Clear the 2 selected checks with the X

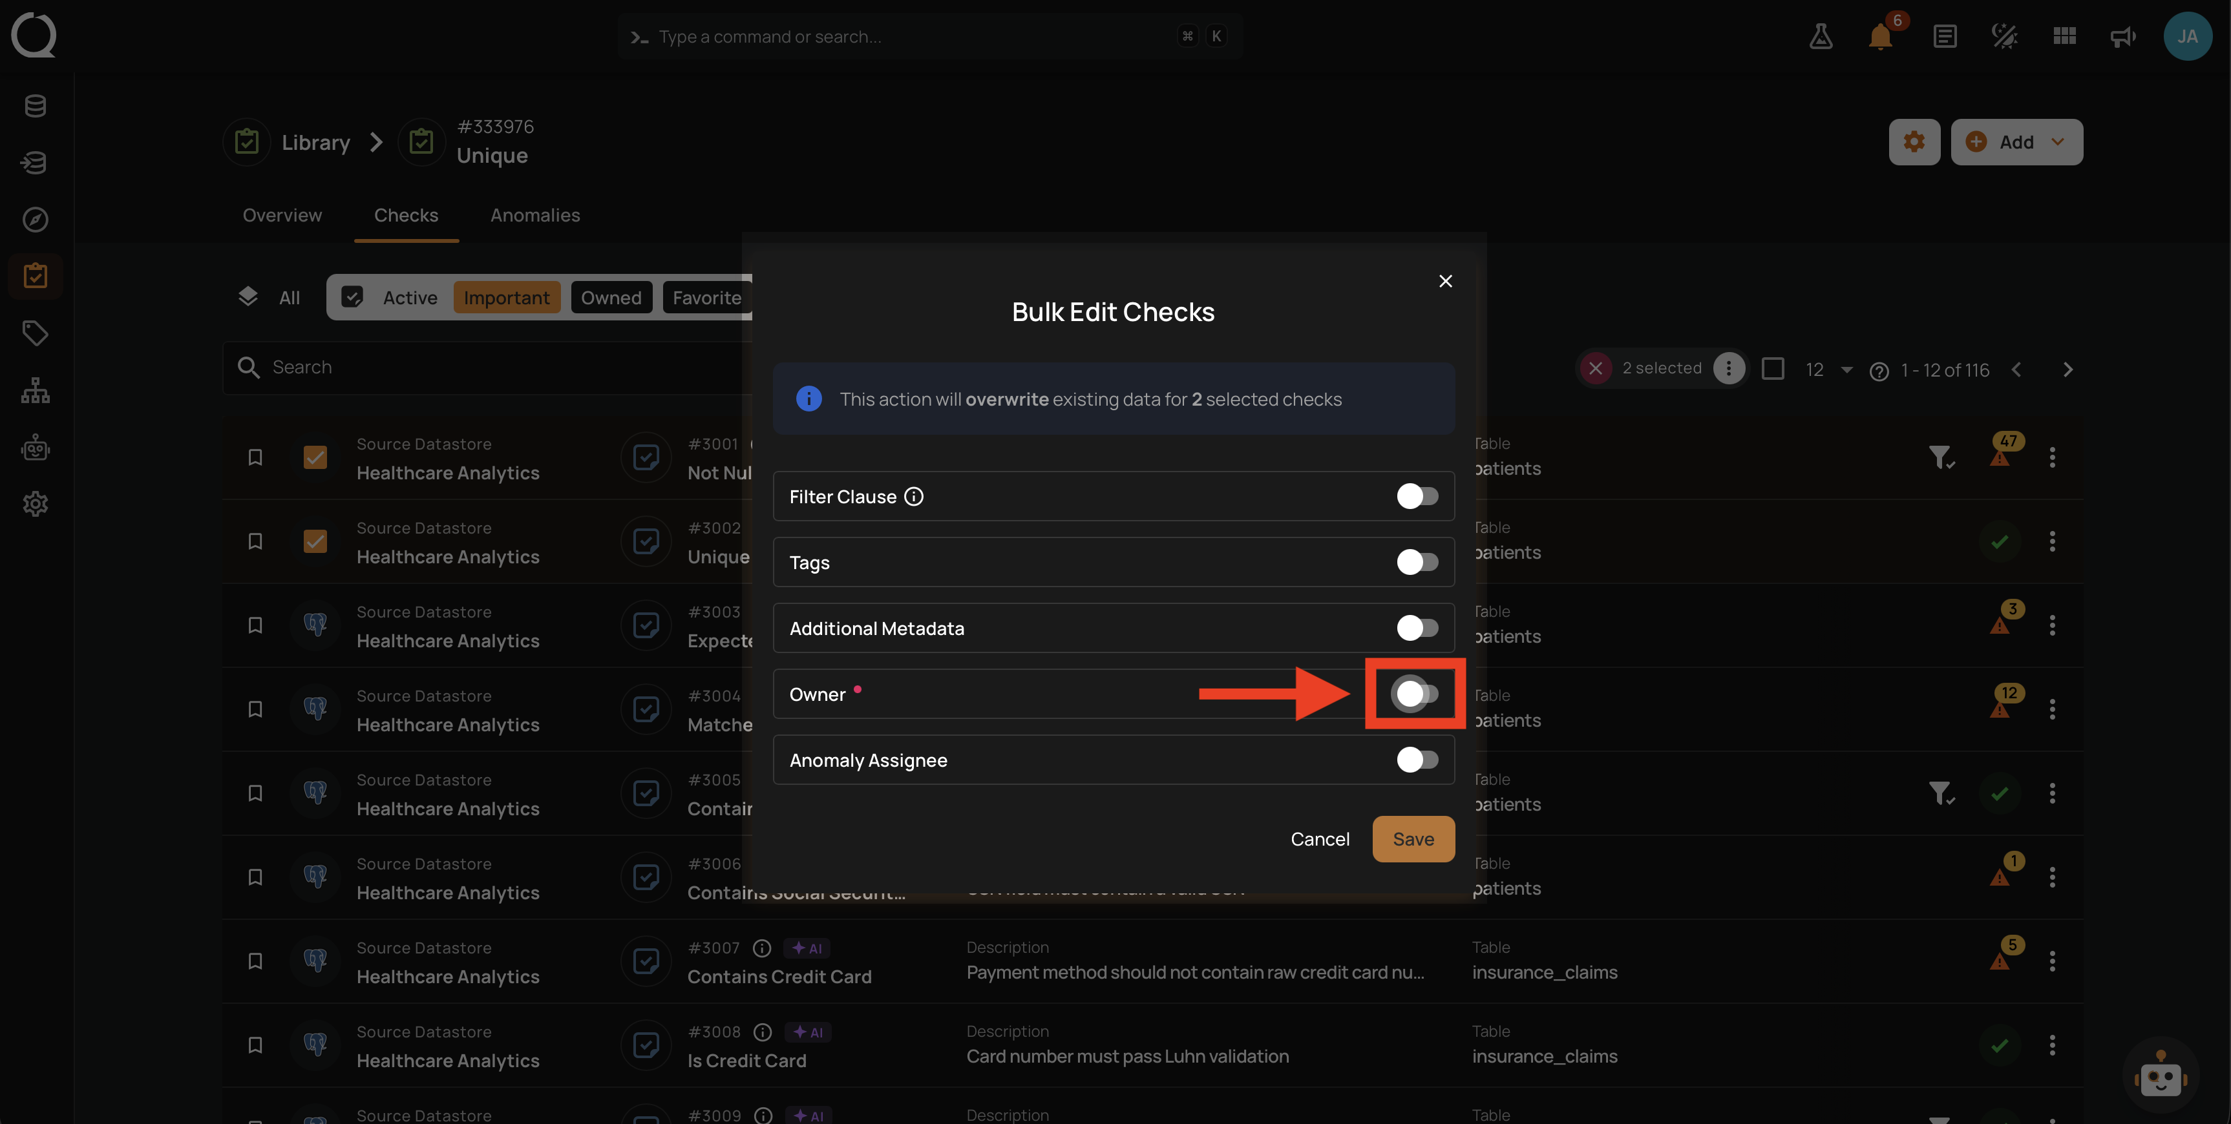[1594, 369]
